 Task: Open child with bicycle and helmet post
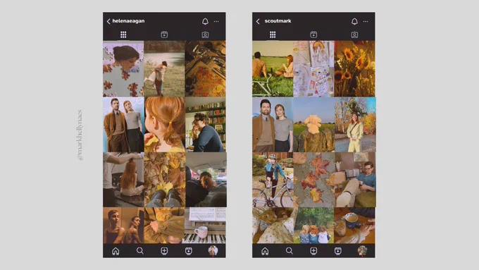click(273, 180)
